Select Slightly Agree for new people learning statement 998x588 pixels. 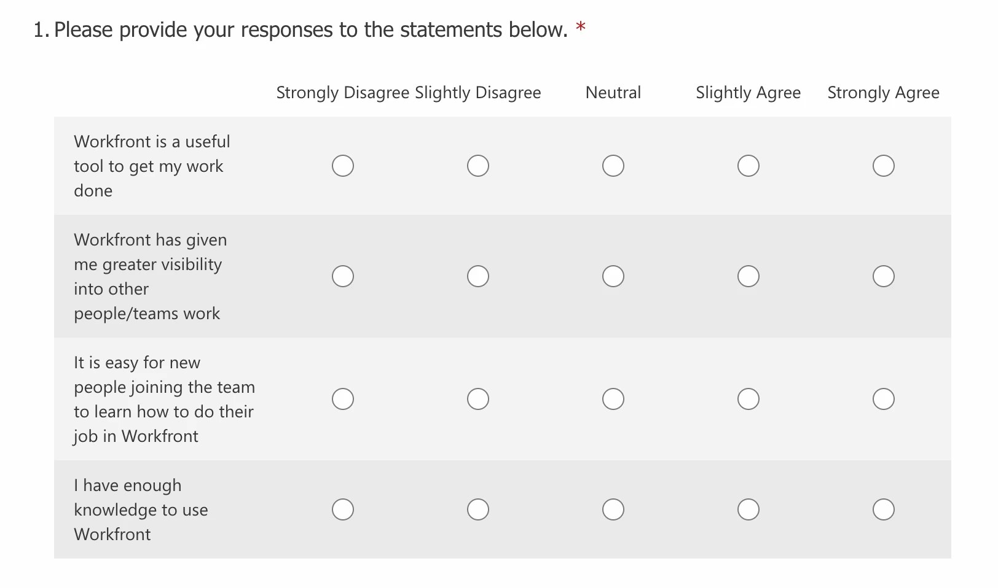(x=748, y=399)
